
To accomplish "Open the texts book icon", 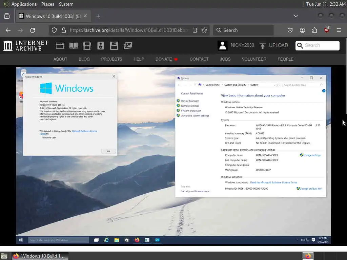I will (x=74, y=46).
